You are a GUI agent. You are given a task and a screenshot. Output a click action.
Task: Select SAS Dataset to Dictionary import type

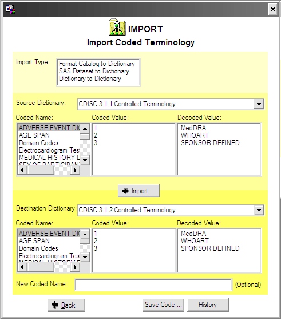pos(94,71)
